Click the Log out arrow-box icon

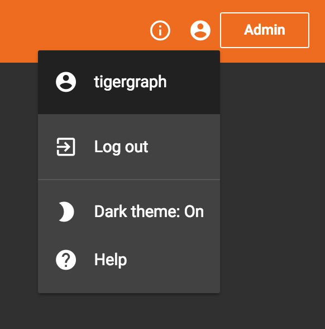[66, 147]
